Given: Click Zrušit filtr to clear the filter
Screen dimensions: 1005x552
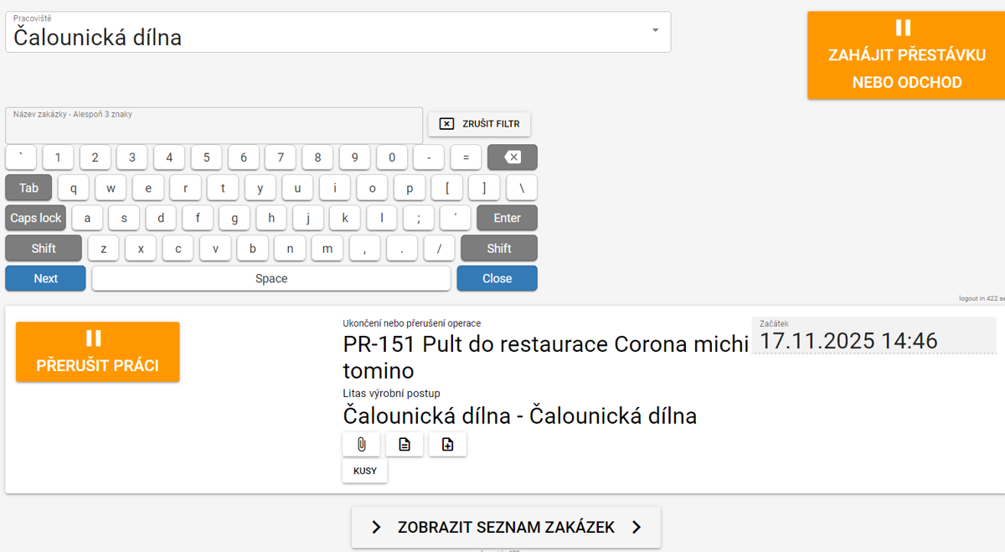Looking at the screenshot, I should click(479, 124).
